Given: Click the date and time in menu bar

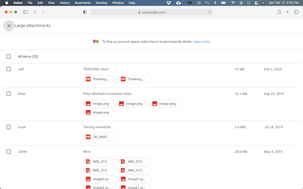Looking at the screenshot, I should tap(284, 2).
